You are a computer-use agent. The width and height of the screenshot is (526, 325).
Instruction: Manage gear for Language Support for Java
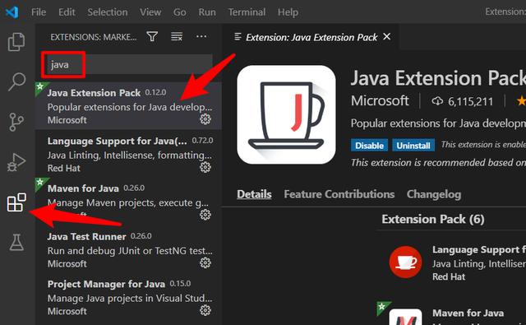point(205,167)
